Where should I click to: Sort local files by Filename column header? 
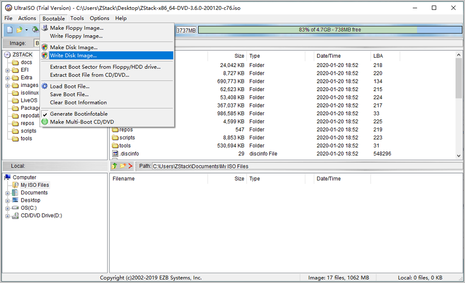point(123,179)
